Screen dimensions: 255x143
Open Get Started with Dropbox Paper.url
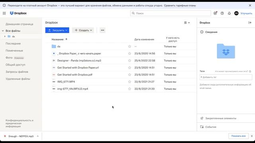[78, 68]
